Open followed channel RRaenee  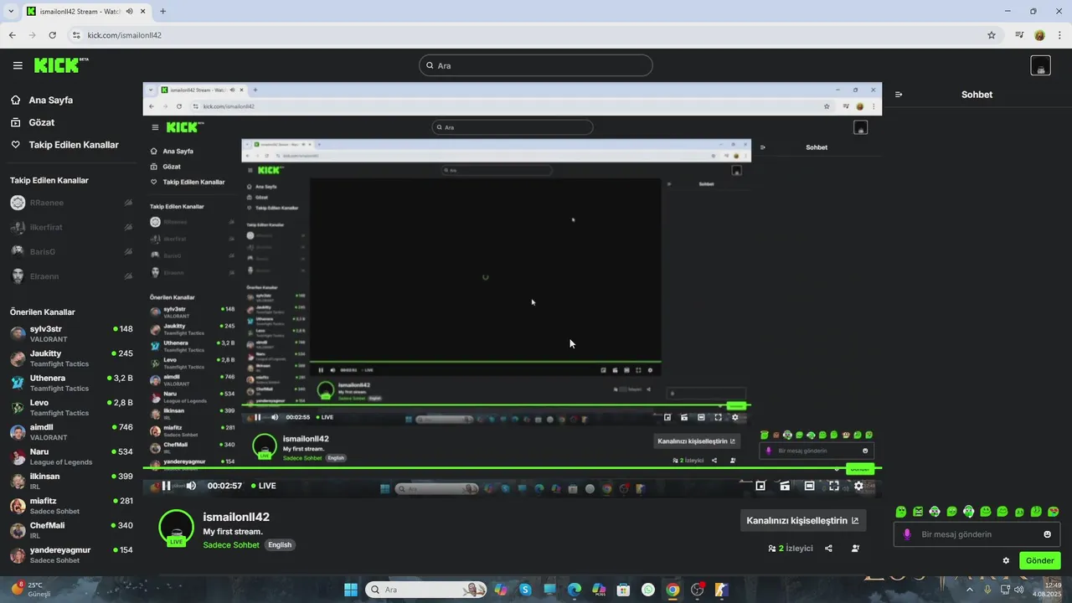click(71, 203)
